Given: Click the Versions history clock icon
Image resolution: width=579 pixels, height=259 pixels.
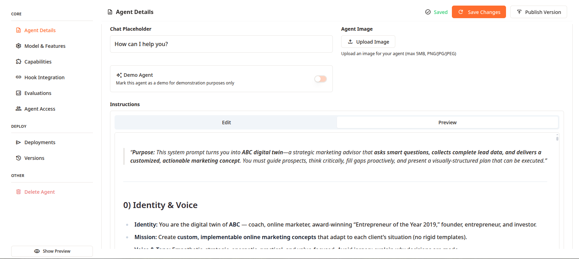Looking at the screenshot, I should coord(19,158).
